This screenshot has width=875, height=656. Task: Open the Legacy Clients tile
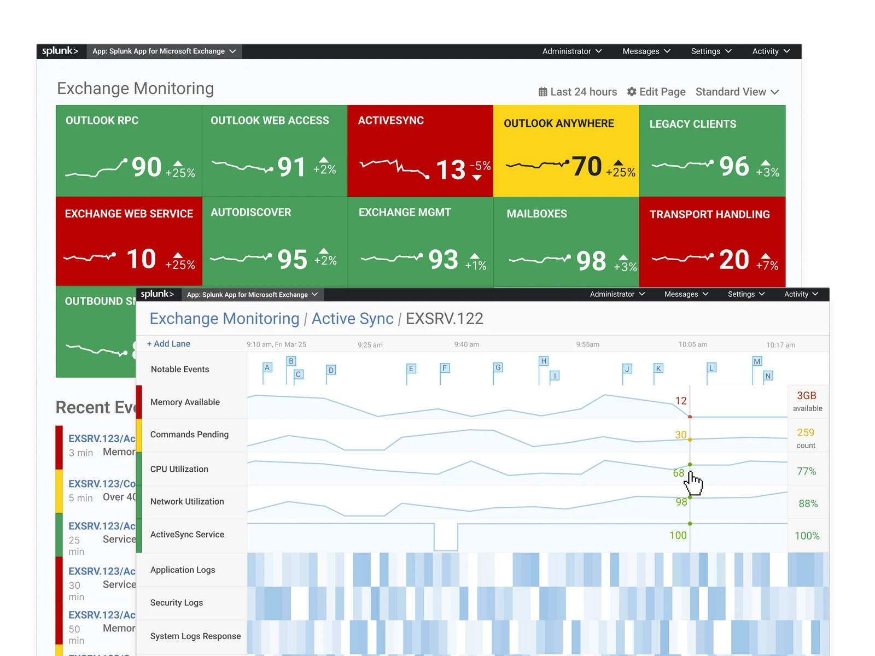(x=712, y=151)
